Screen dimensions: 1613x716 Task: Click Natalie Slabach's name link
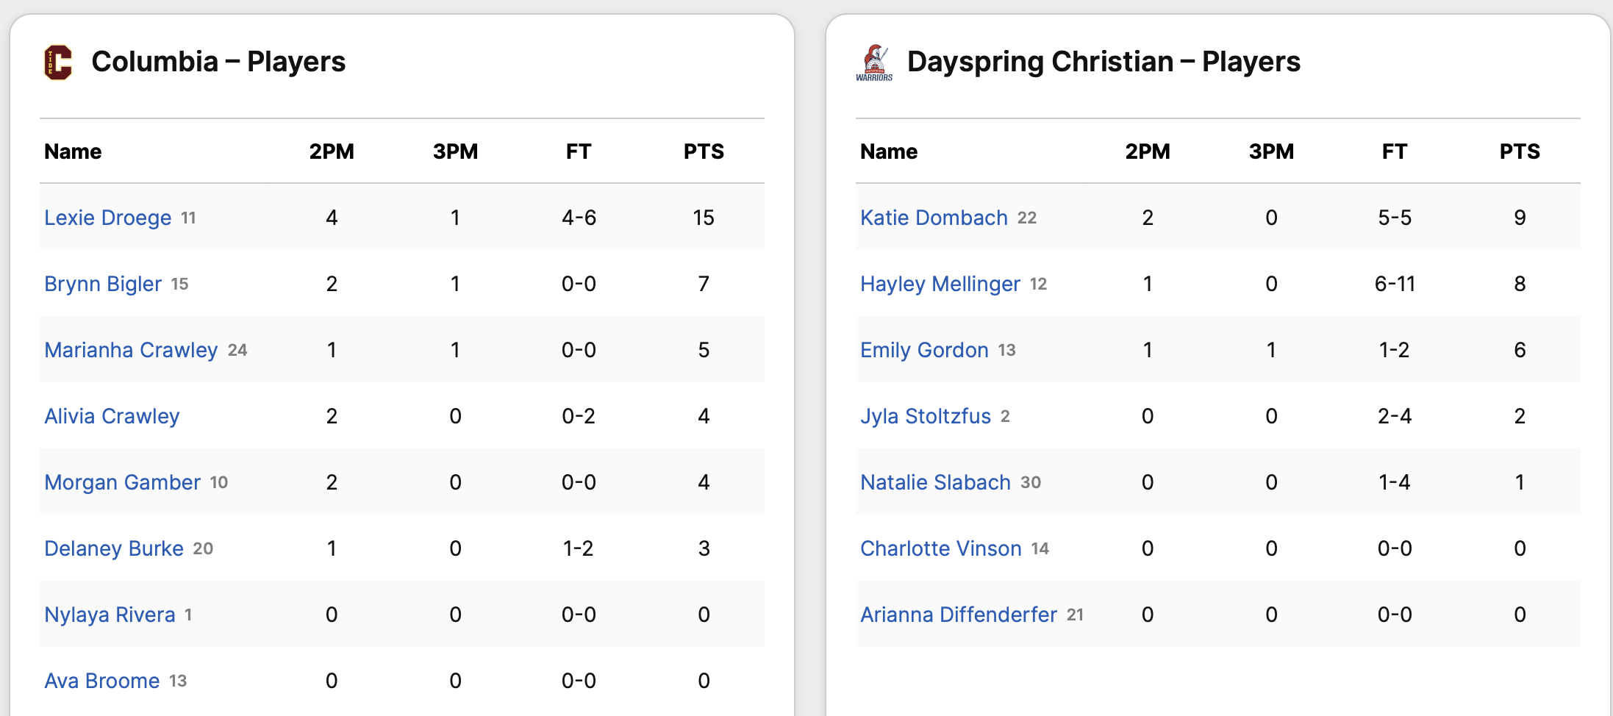(935, 482)
